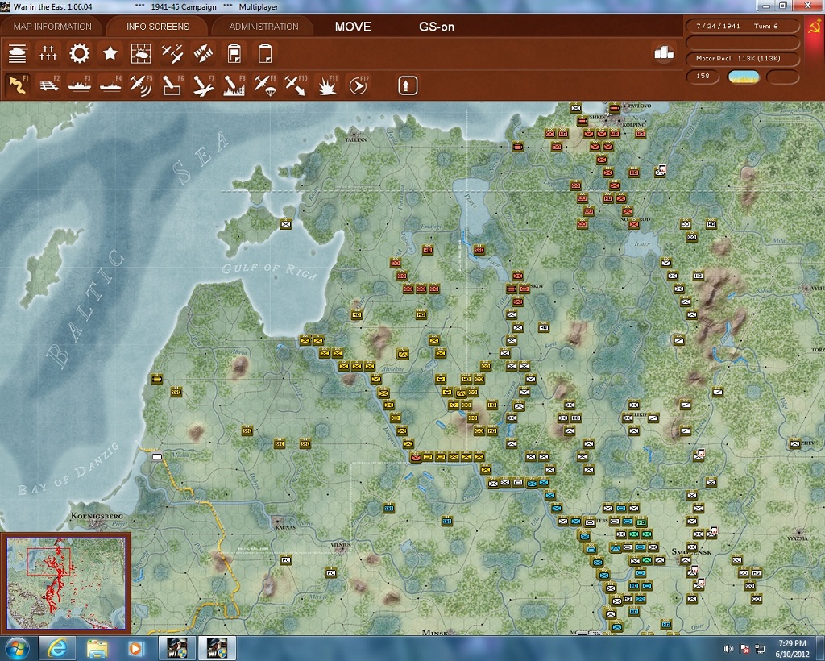
Task: Open Internet Explorer from taskbar
Action: (x=56, y=648)
